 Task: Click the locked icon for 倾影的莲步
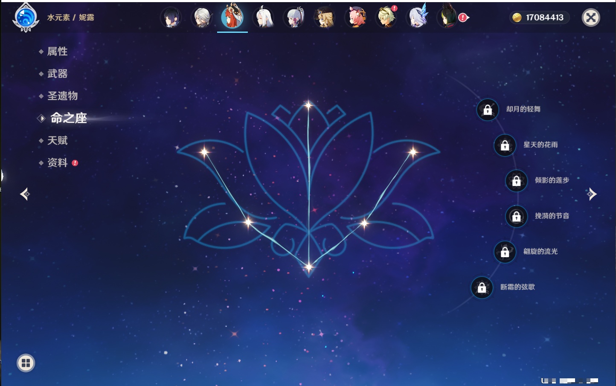click(x=516, y=181)
